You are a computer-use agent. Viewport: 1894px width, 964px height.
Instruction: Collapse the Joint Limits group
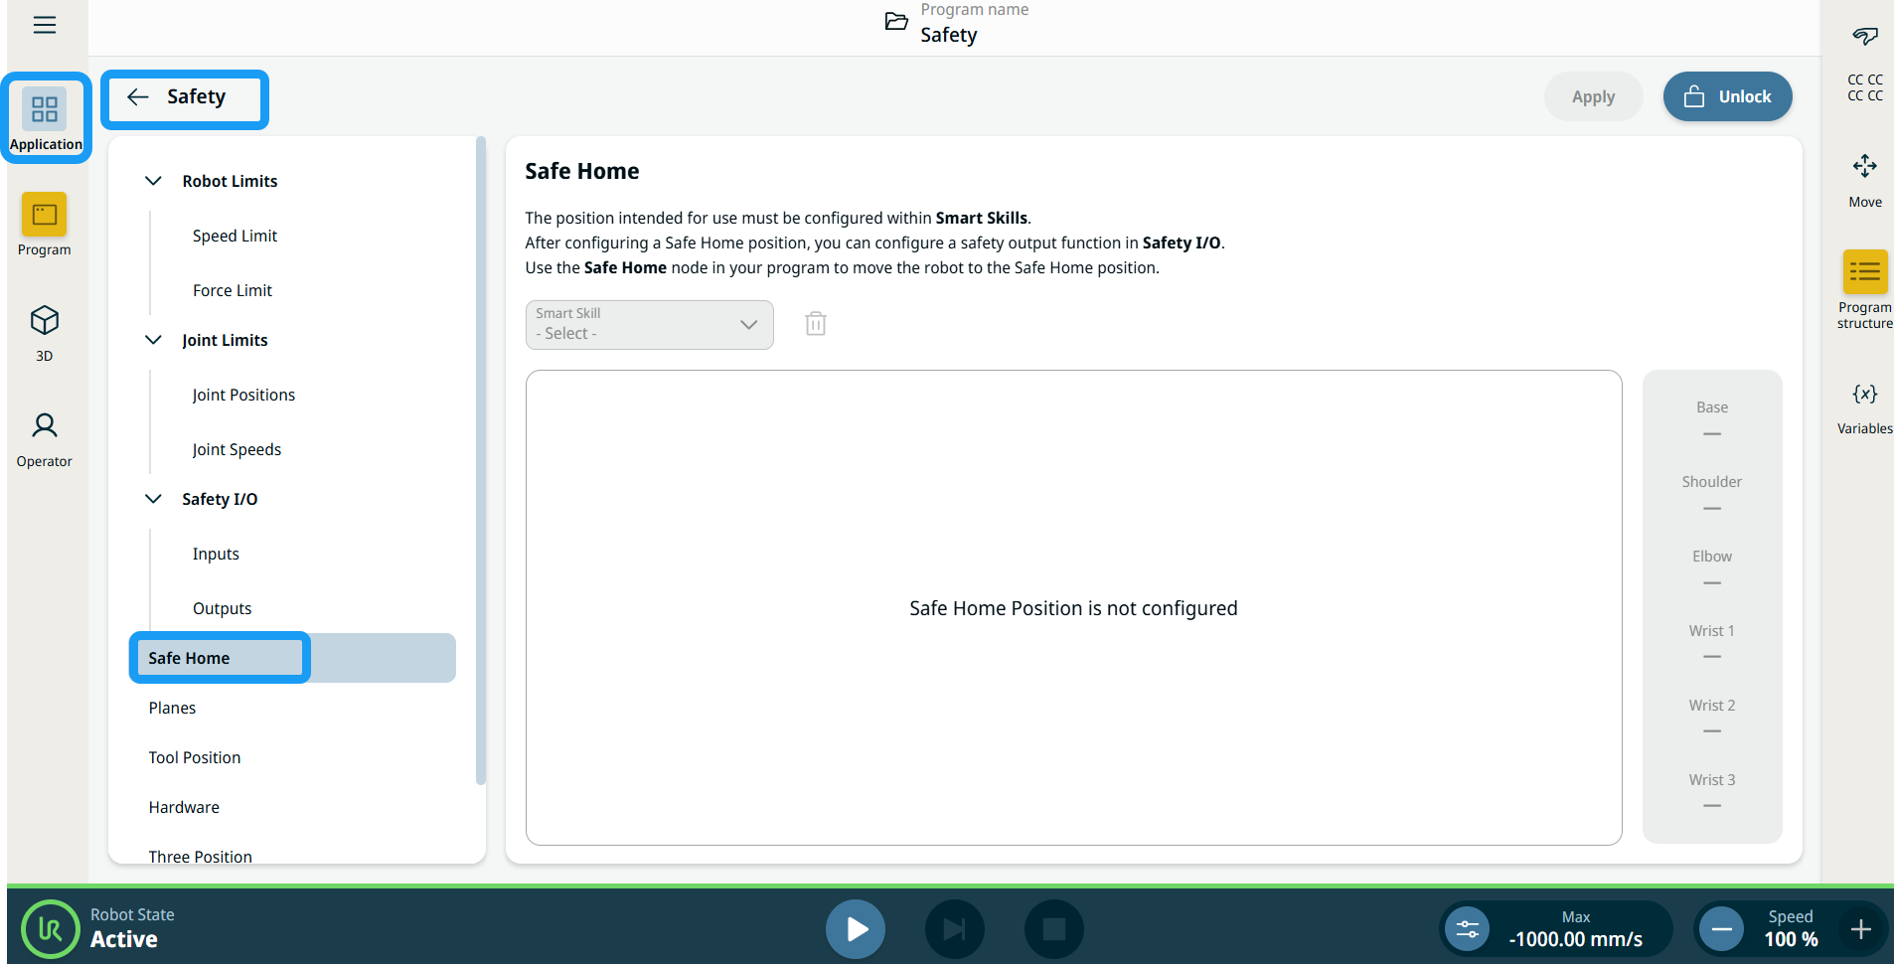(x=154, y=340)
